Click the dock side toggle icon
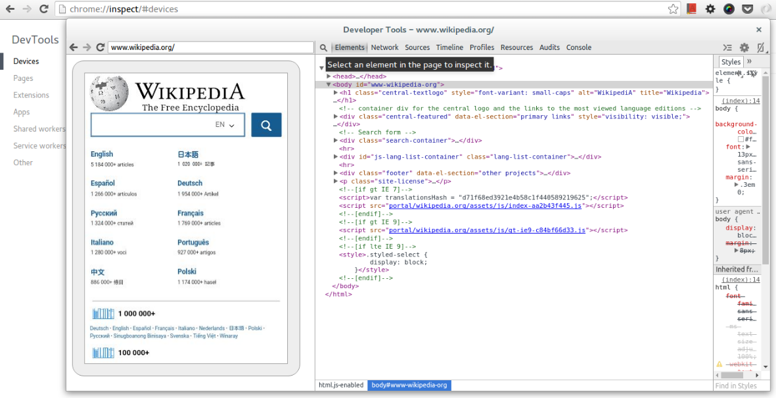776x398 pixels. (762, 48)
